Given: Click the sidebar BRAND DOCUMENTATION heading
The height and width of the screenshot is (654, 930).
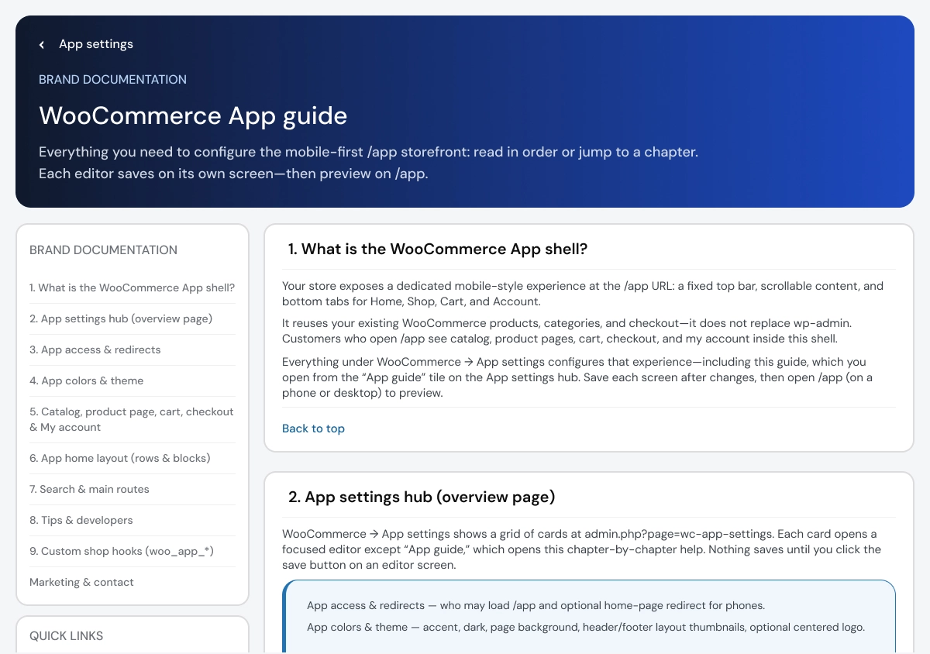Looking at the screenshot, I should (x=103, y=250).
